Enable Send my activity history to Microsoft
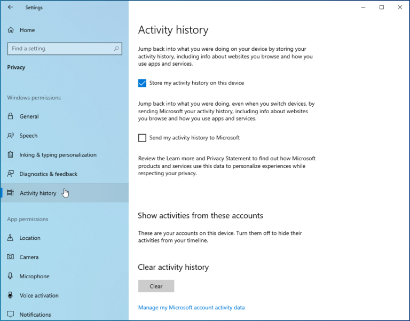Image resolution: width=410 pixels, height=321 pixels. 142,138
